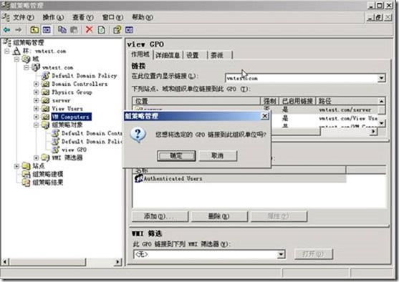Open the 操作(A) menu
399x282 pixels.
(53, 18)
